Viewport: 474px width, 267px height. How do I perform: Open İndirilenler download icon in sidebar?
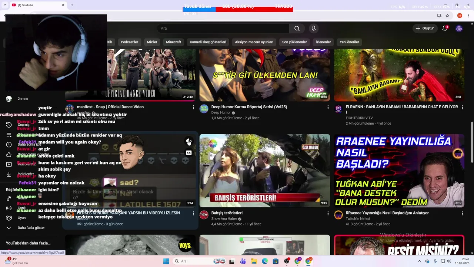pyautogui.click(x=9, y=174)
